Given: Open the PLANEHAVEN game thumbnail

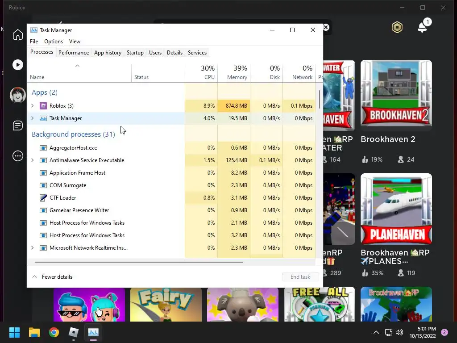Looking at the screenshot, I should point(396,209).
